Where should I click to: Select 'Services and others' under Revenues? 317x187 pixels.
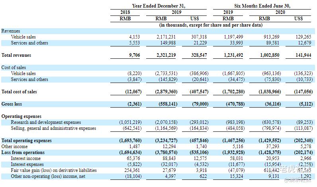(x=29, y=43)
